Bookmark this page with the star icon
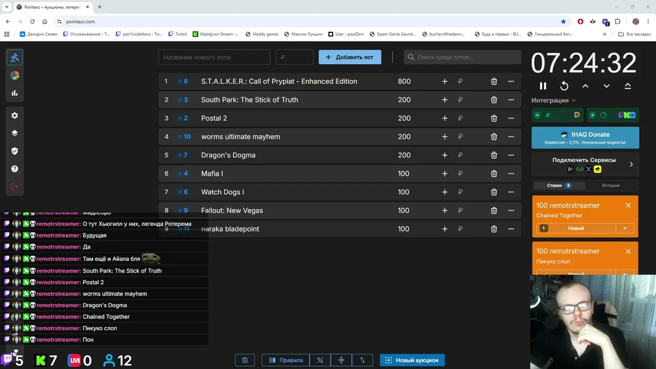The height and width of the screenshot is (369, 656). click(x=563, y=22)
